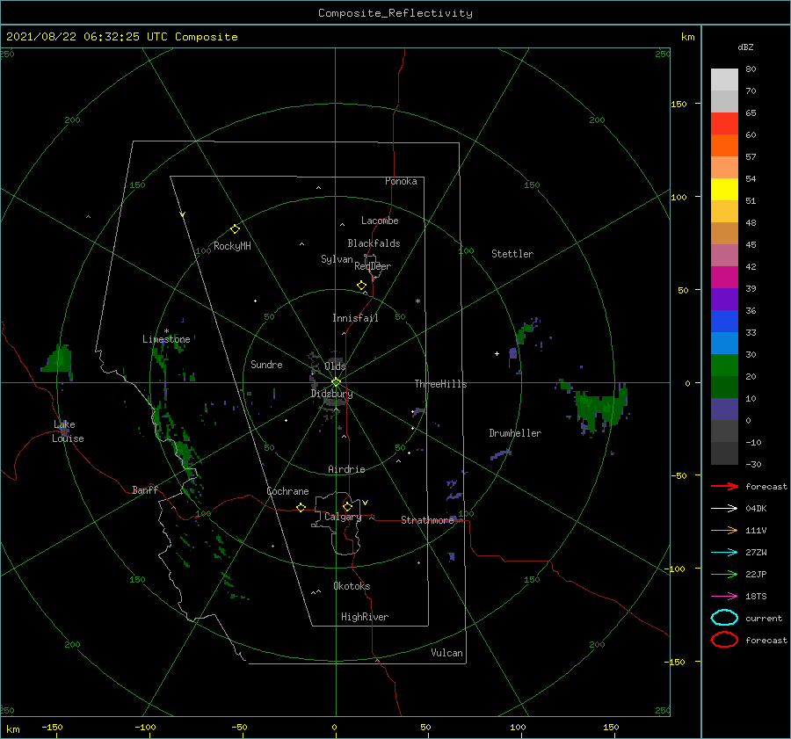This screenshot has height=739, width=791.
Task: Click the -100 tick on bottom km axis
Action: [x=145, y=727]
